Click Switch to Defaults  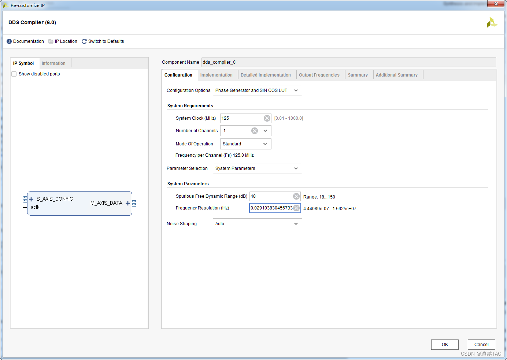point(106,41)
